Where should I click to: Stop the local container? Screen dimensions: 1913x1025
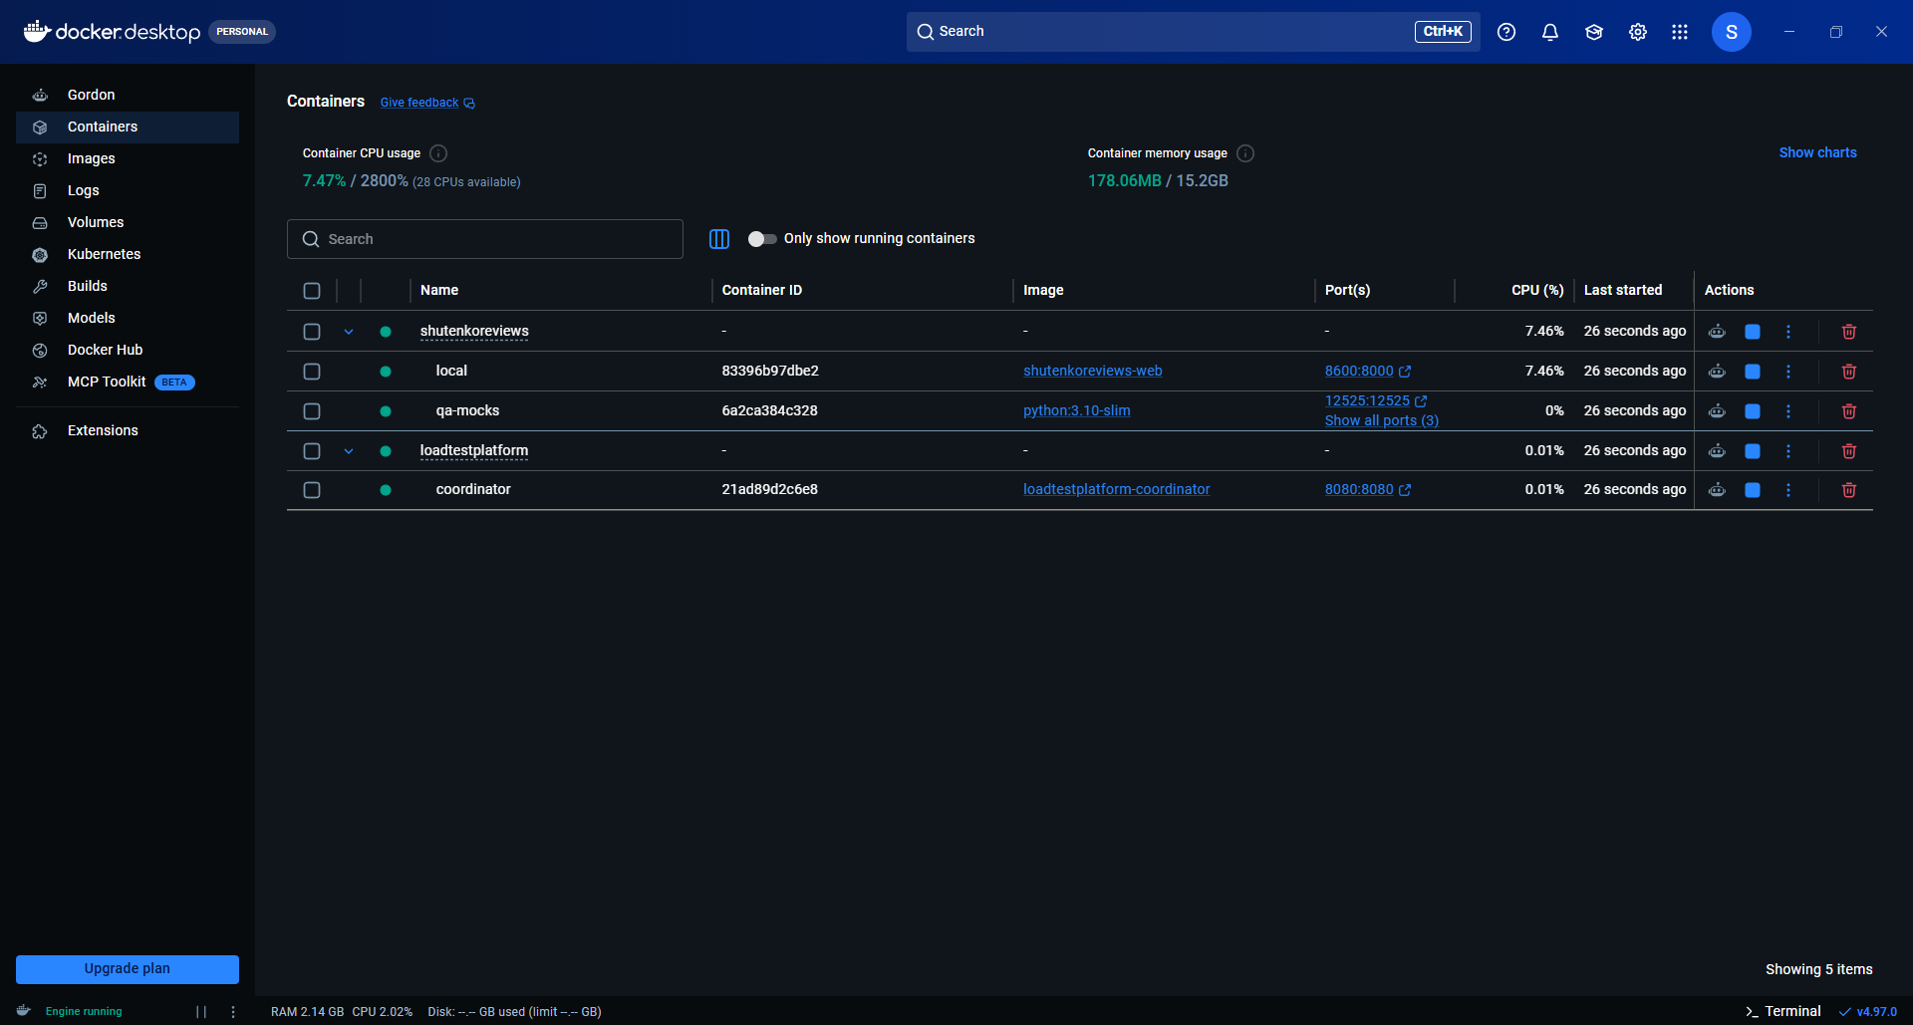(1753, 372)
